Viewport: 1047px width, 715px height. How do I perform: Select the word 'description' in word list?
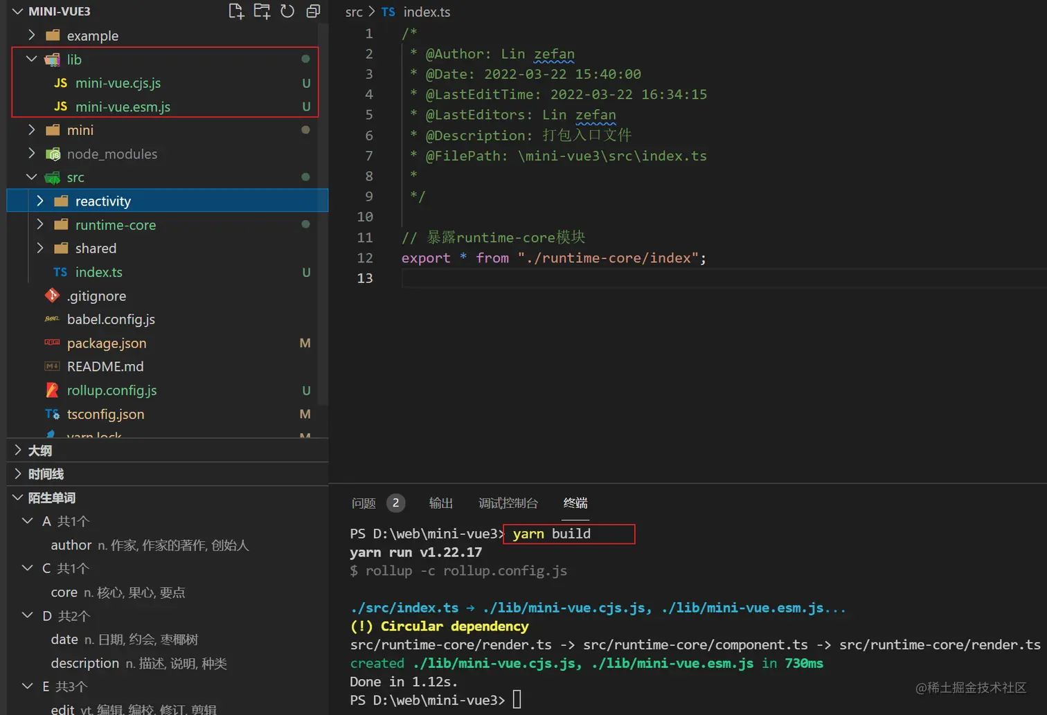[x=84, y=663]
